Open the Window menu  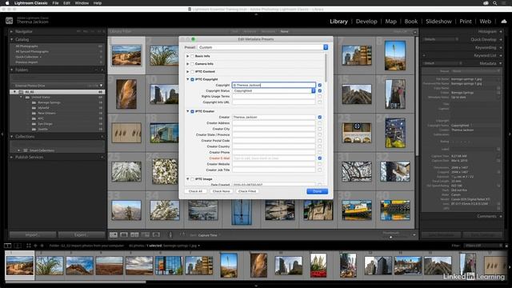tap(82, 3)
